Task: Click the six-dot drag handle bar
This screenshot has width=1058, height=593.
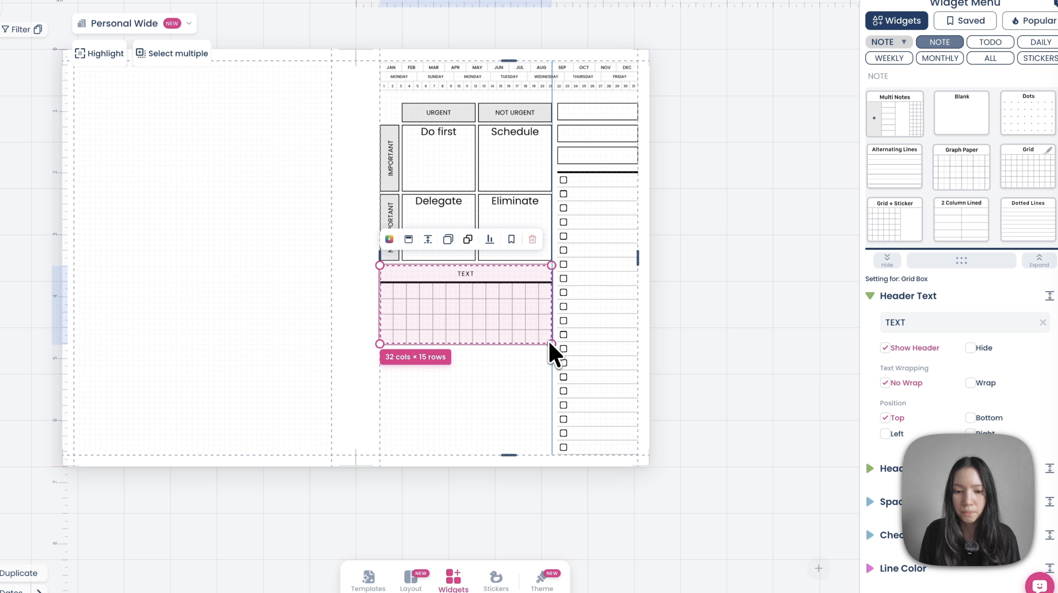Action: point(962,261)
